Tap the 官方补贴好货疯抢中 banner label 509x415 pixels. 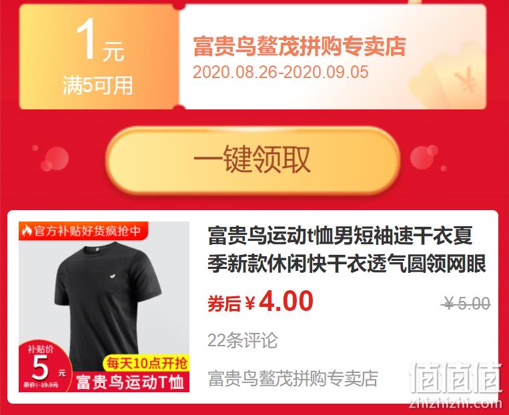click(x=83, y=231)
